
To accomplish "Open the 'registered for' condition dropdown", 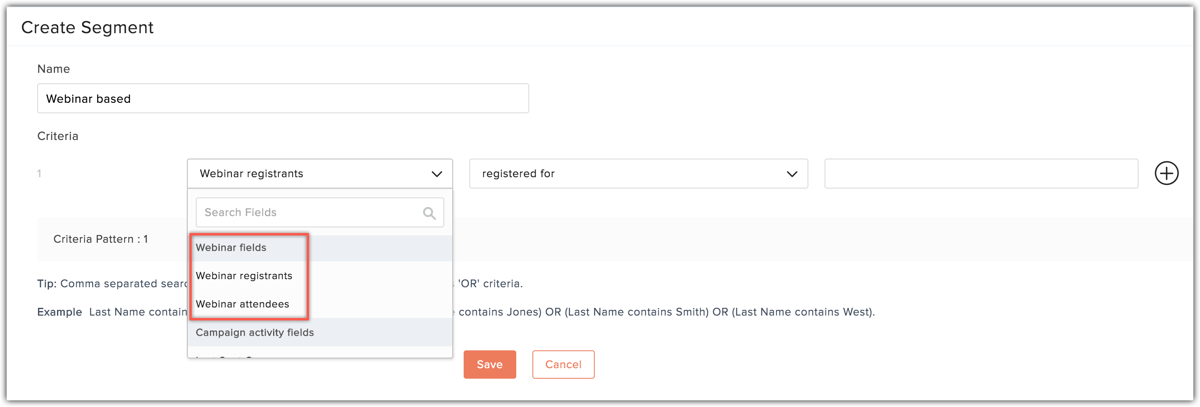I will (x=638, y=173).
